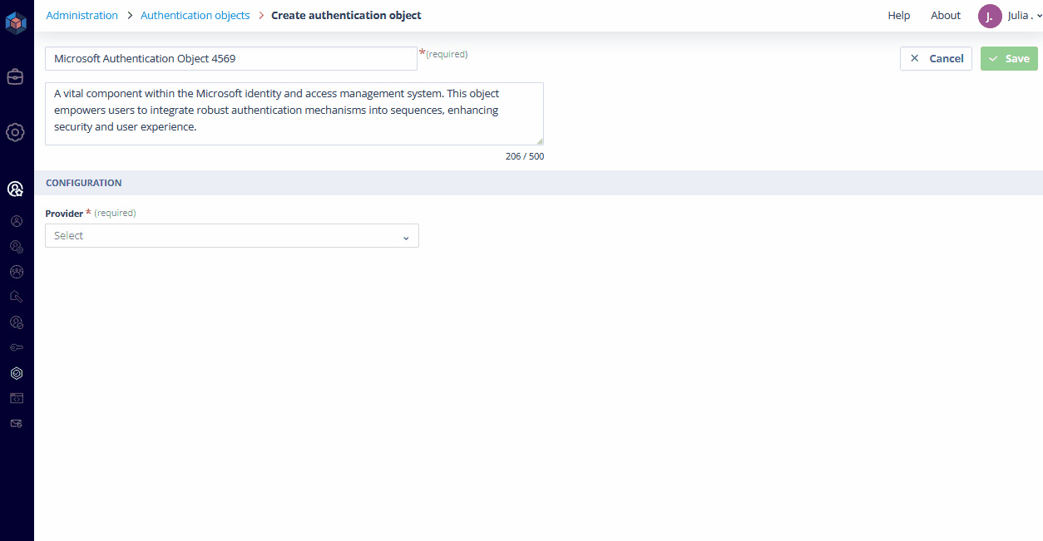Open the user with checkmark icon
The height and width of the screenshot is (541, 1043).
tap(17, 322)
